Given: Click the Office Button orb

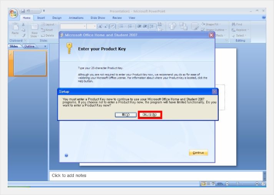Looking at the screenshot, I should 13,13.
